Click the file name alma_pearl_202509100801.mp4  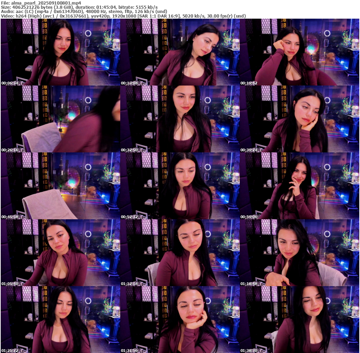(46, 3)
